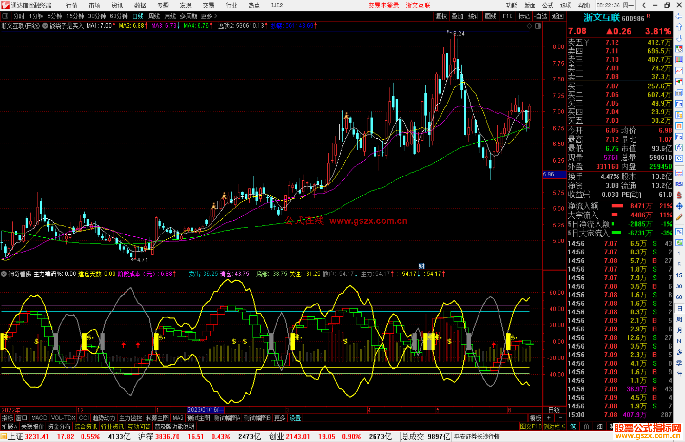
Task: Click the minus zoom button next to 模板
Action: [x=560, y=418]
